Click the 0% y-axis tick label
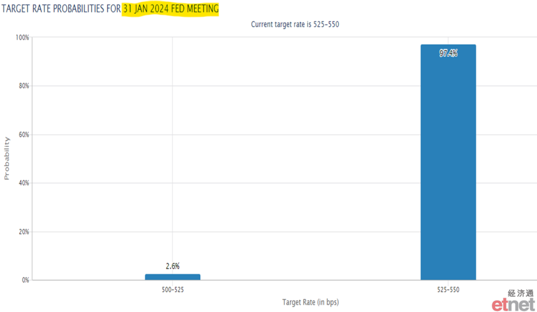The width and height of the screenshot is (537, 312). pos(25,280)
